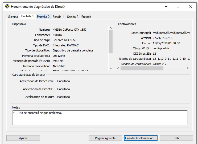Minimize the DirectX diagnostic window
The height and width of the screenshot is (144, 198).
coord(166,6)
